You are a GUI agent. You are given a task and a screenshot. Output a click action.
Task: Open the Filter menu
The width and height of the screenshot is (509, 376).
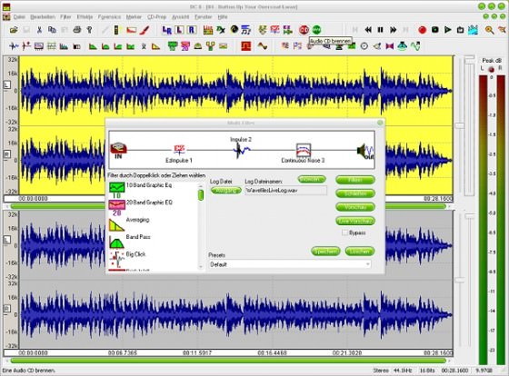click(x=65, y=17)
